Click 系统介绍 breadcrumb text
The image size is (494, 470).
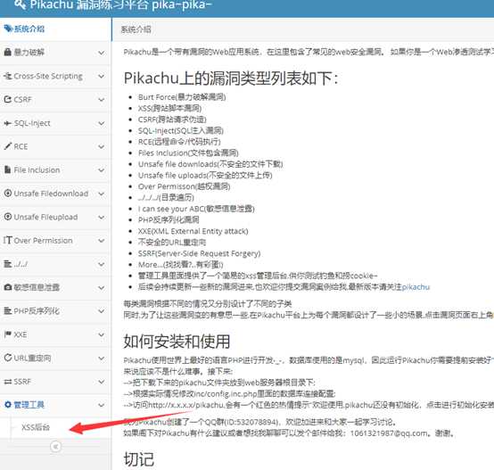pyautogui.click(x=136, y=29)
